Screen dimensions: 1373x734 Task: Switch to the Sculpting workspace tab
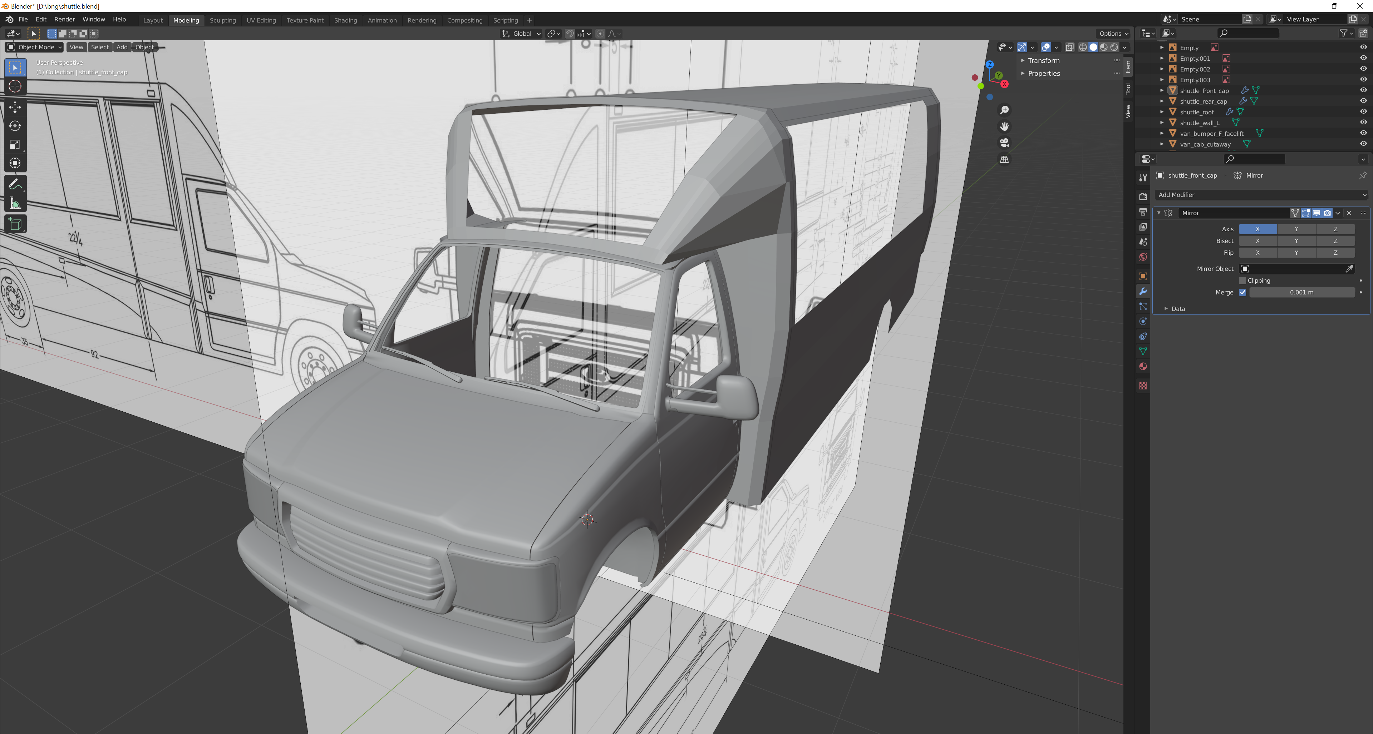click(222, 20)
